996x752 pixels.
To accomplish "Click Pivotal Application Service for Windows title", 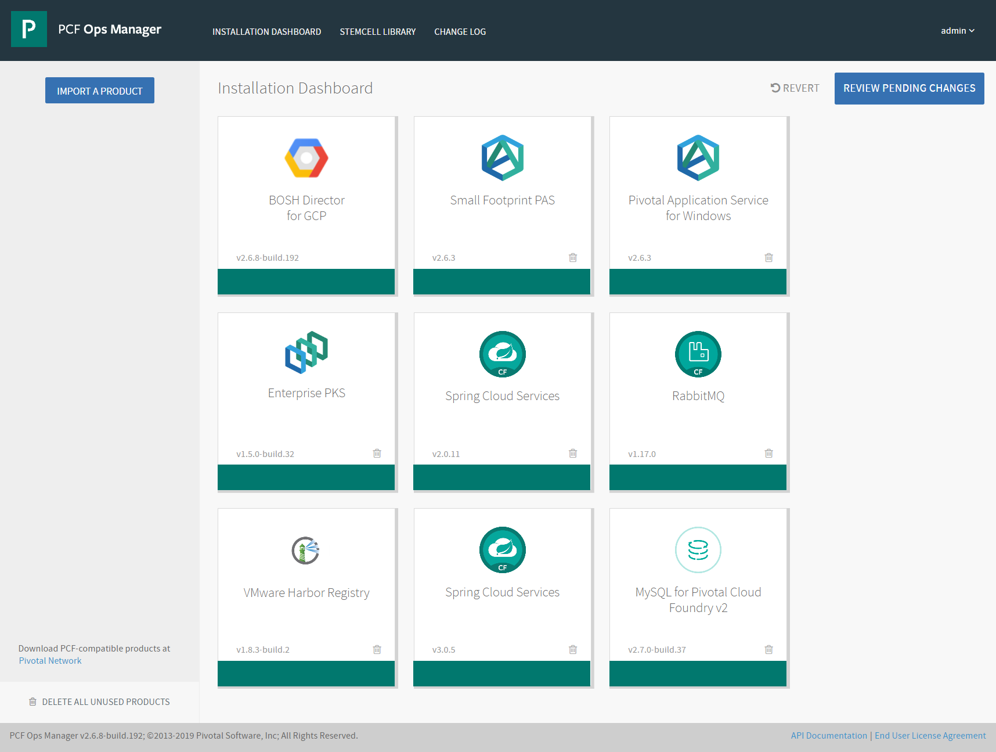I will coord(698,208).
